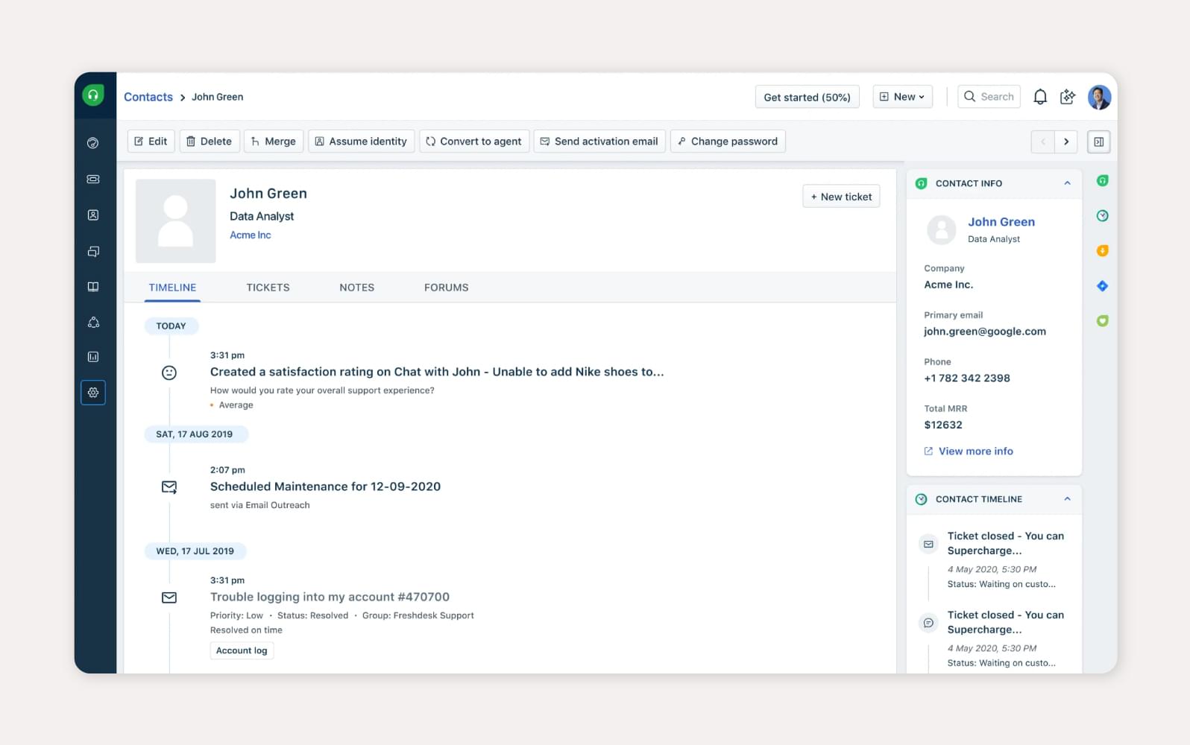Screen dimensions: 1190x745
Task: Open the blue diamond app in right rail
Action: pyautogui.click(x=1102, y=285)
